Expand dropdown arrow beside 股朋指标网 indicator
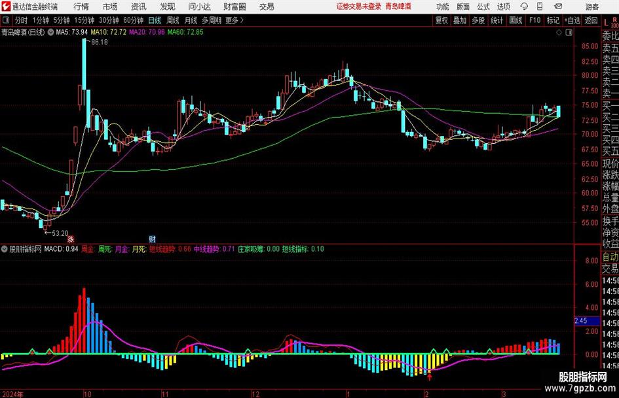Image resolution: width=619 pixels, height=398 pixels. tap(5, 249)
